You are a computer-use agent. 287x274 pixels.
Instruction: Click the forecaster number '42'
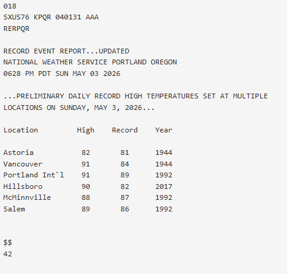[8, 254]
